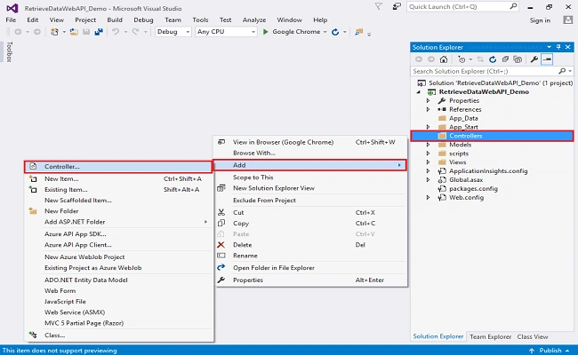
Task: Open the Analyze menu
Action: 254,20
